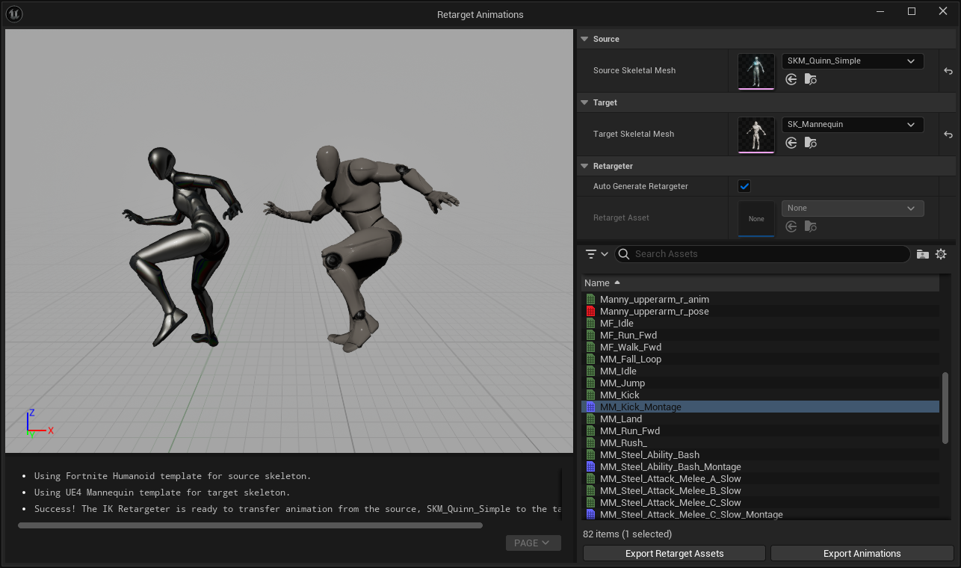
Task: Reset Target Skeletal Mesh to default
Action: (x=948, y=135)
